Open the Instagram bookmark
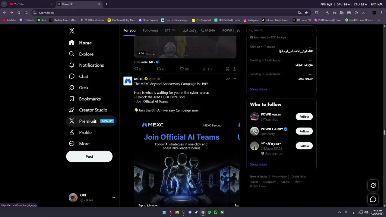Screen dimensions: 386x217 (x=251, y=20)
